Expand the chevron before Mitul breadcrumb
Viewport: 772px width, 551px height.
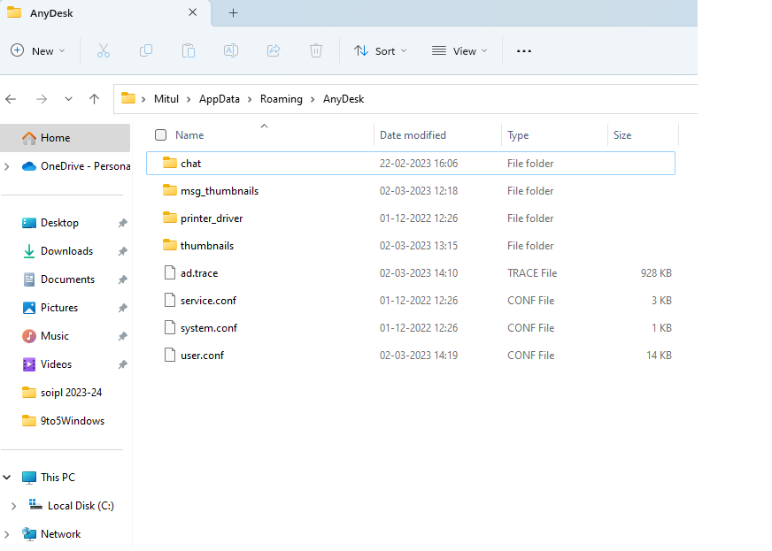pos(143,99)
